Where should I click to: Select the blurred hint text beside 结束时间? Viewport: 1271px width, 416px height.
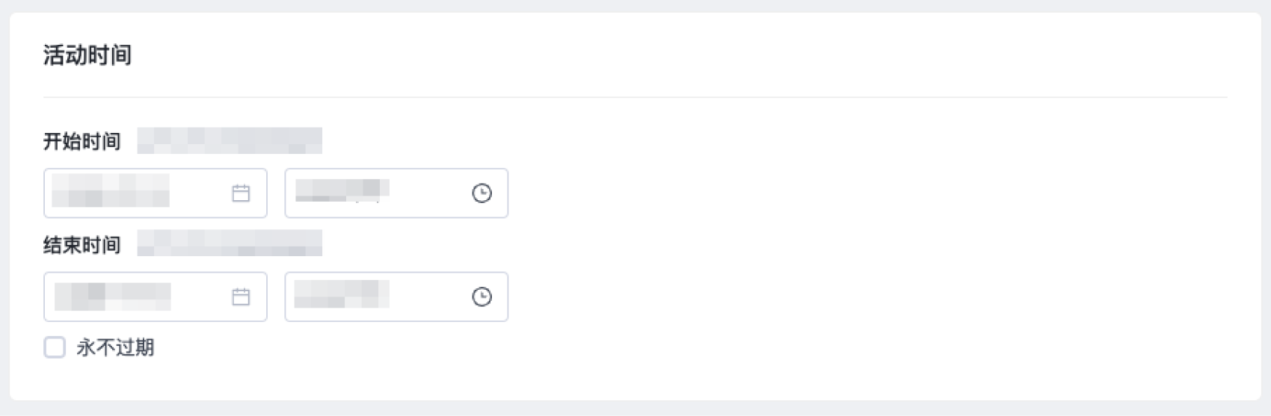pyautogui.click(x=230, y=243)
